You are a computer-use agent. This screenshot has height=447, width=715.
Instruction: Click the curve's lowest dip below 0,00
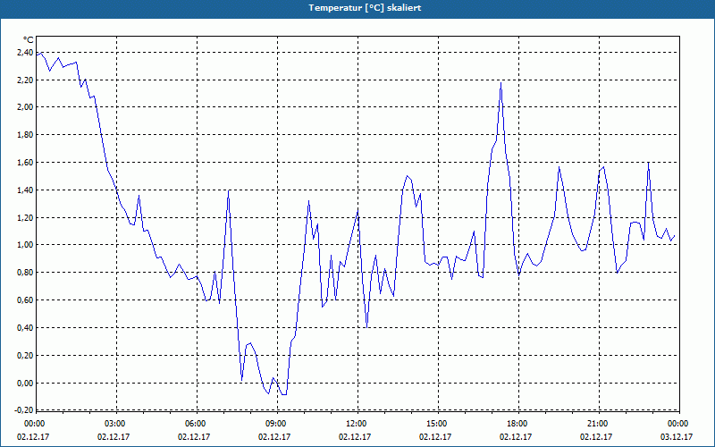[x=284, y=394]
